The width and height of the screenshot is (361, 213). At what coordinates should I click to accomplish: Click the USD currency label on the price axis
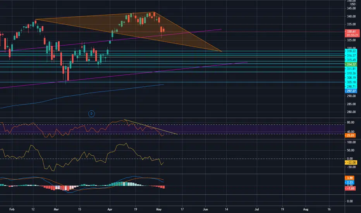point(353,4)
